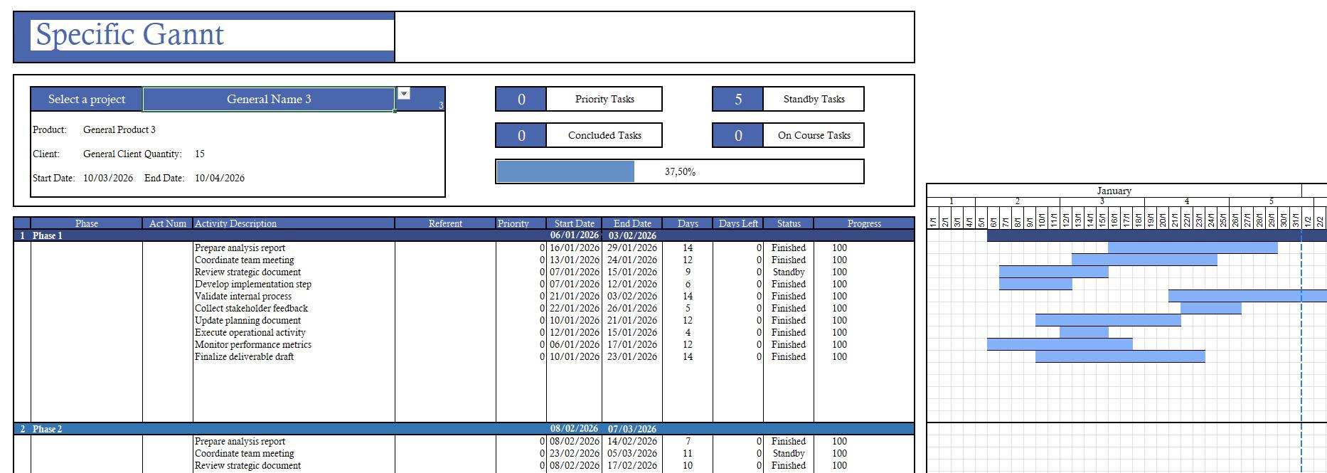Image resolution: width=1327 pixels, height=473 pixels.
Task: Select 'Develop implementation step' activity
Action: pyautogui.click(x=253, y=284)
